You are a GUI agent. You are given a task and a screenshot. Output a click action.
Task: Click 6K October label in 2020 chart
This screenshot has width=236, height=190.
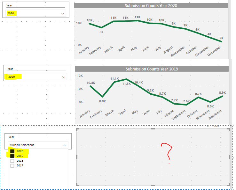(x=198, y=30)
